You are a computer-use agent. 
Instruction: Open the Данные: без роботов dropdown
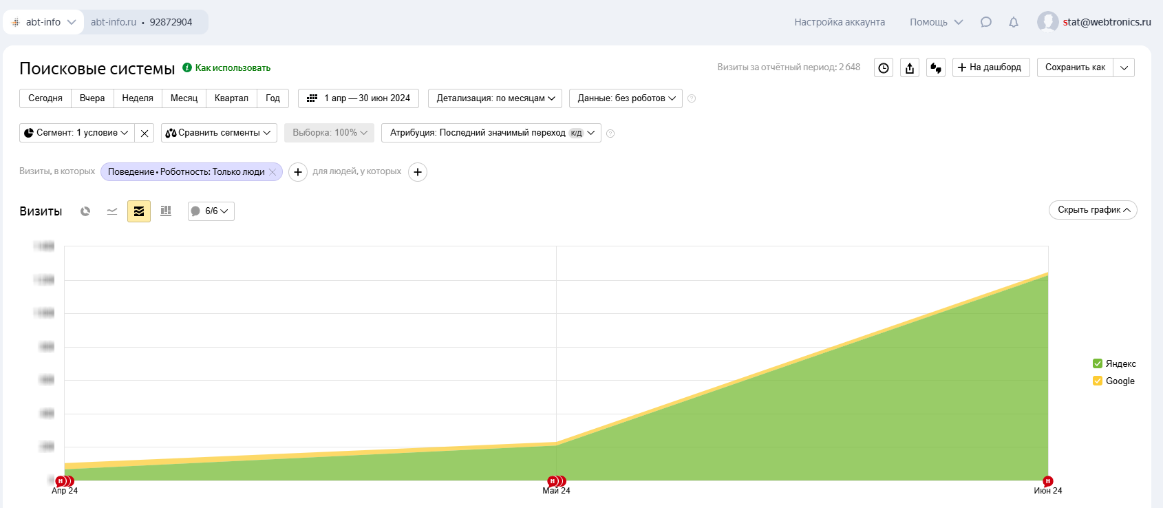point(626,98)
